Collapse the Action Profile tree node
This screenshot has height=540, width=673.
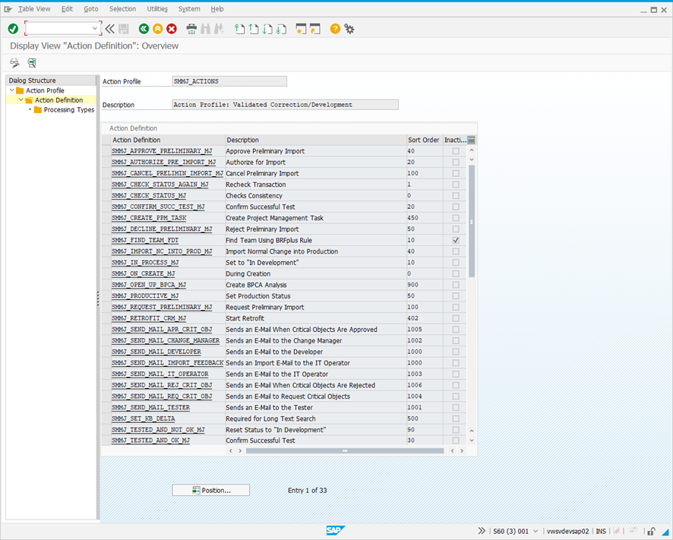coord(11,90)
